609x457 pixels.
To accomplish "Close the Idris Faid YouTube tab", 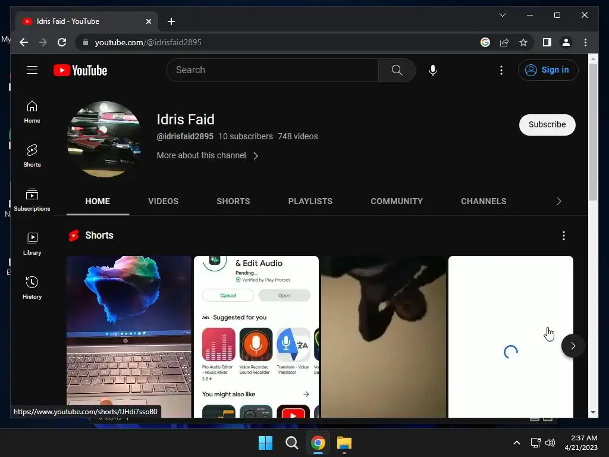I will [x=148, y=21].
